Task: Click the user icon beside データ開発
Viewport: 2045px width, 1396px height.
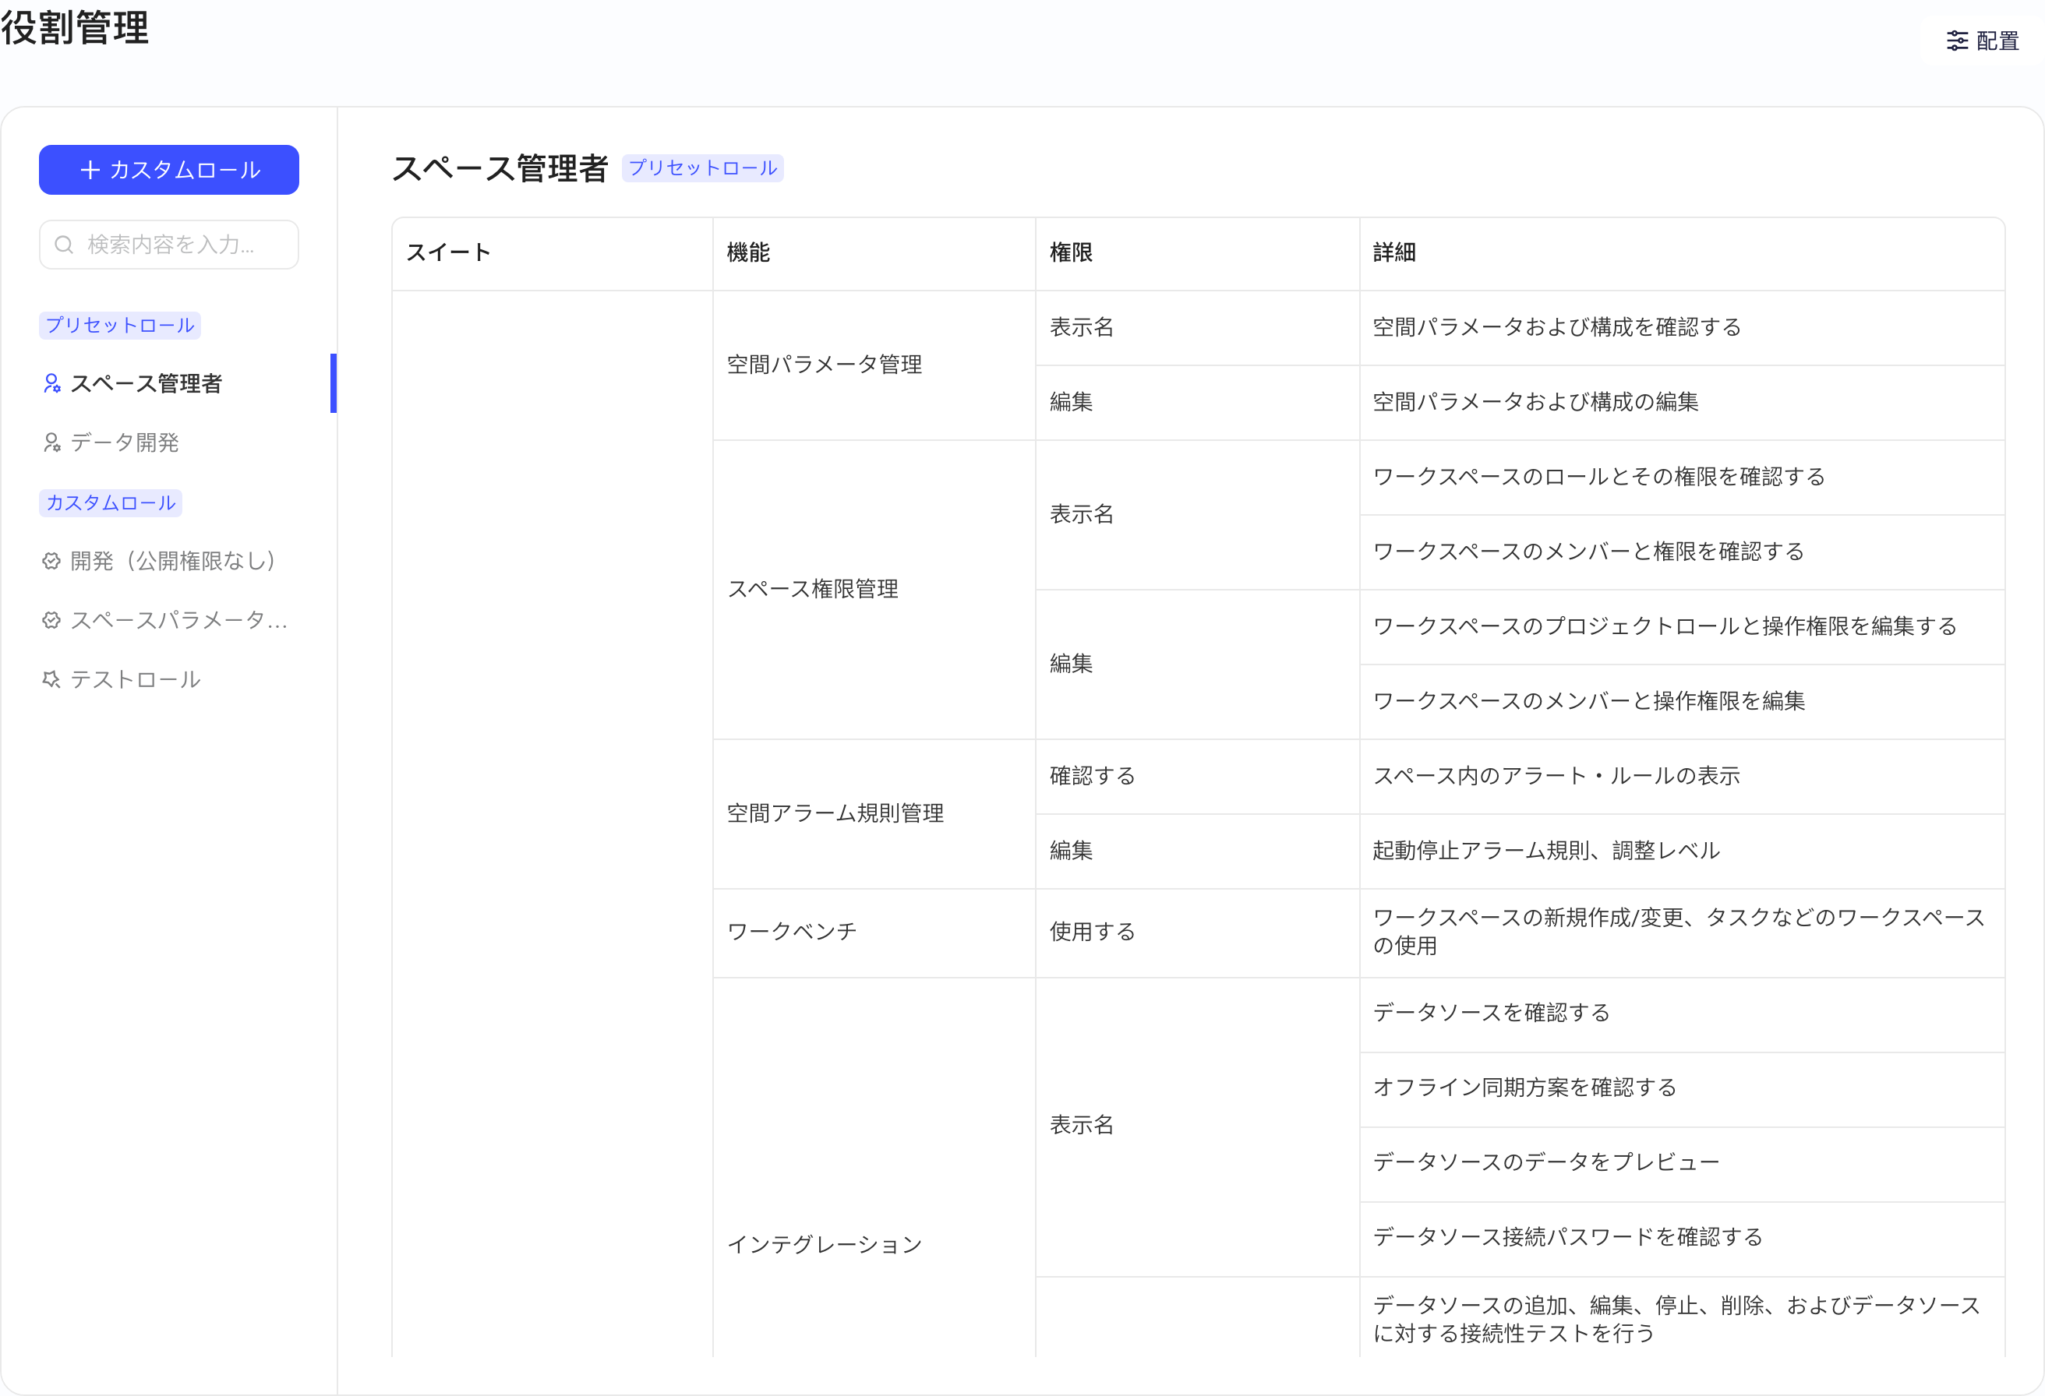Action: point(52,442)
